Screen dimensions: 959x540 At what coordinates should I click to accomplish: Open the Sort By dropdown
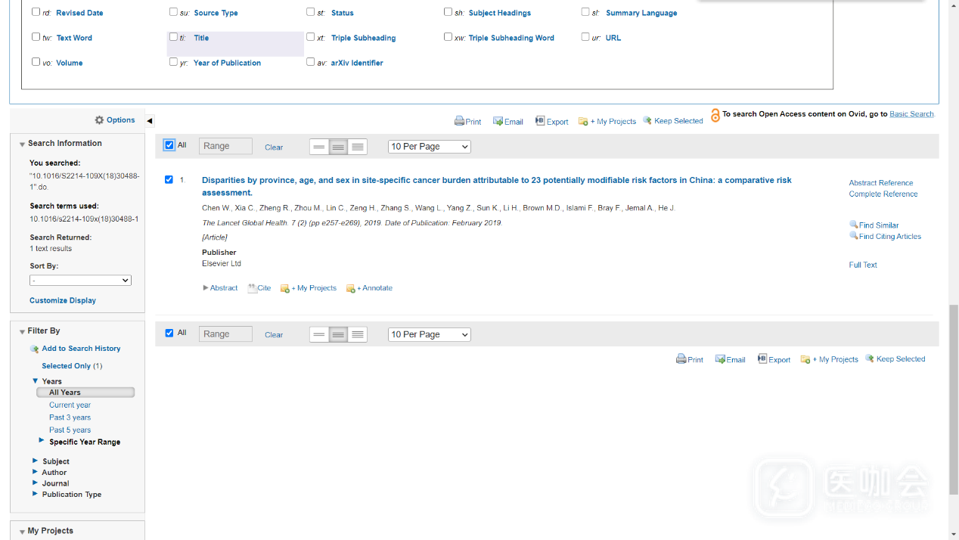(80, 281)
